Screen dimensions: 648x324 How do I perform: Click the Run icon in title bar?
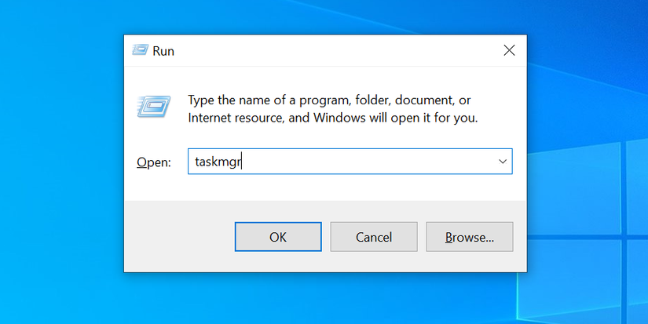[x=140, y=50]
